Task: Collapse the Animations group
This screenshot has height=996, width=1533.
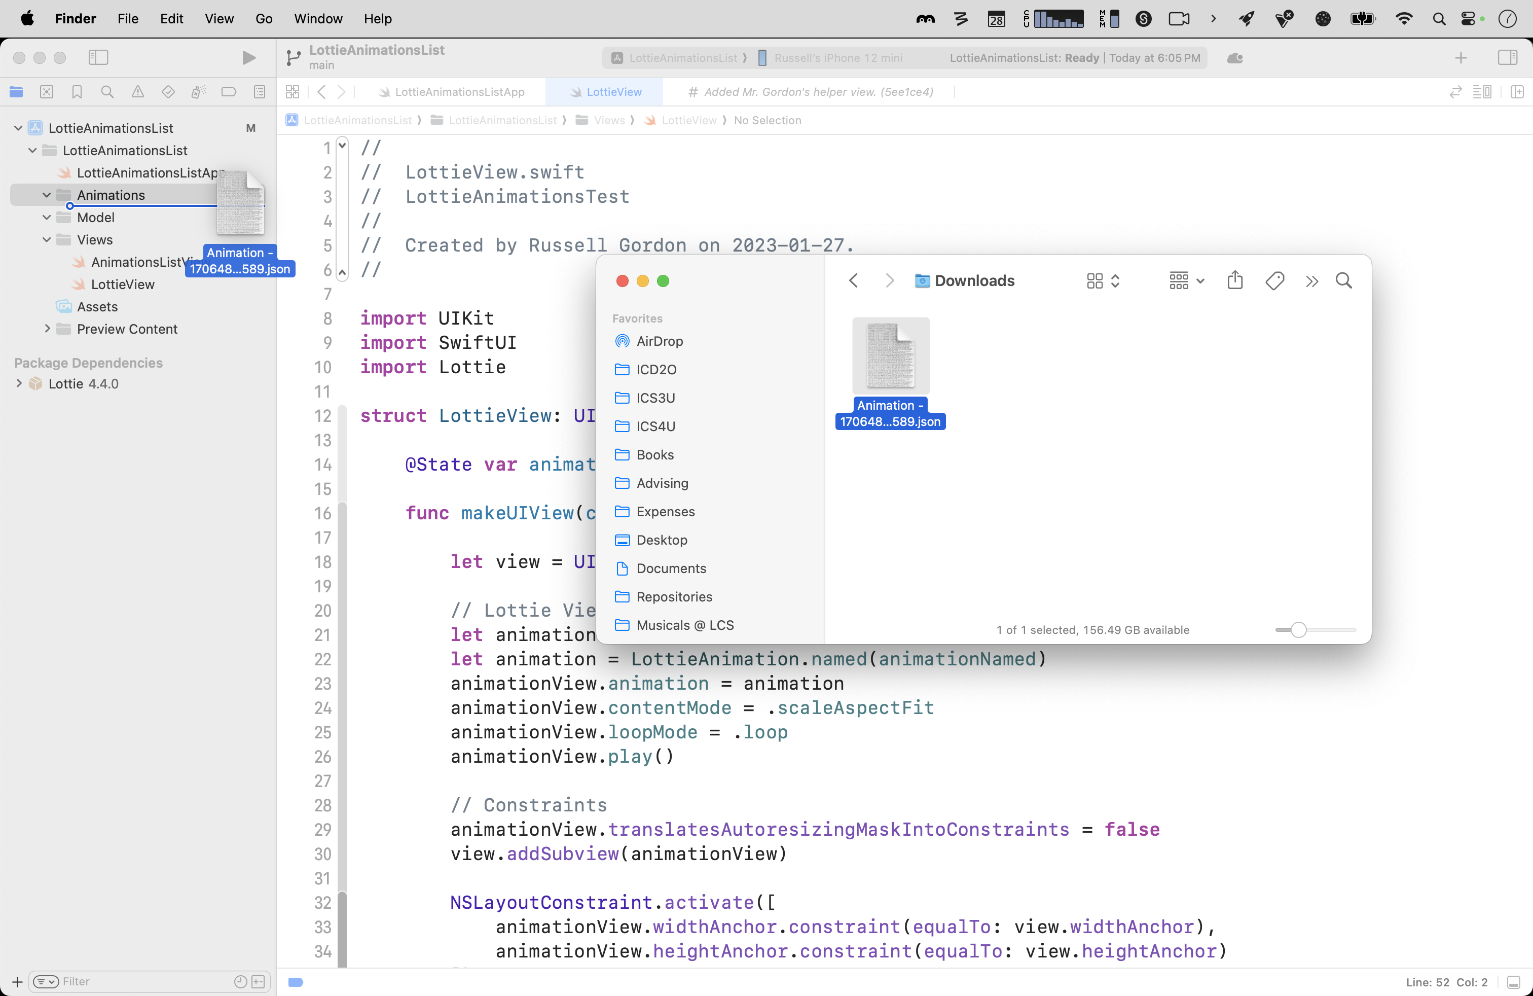Action: pyautogui.click(x=46, y=195)
